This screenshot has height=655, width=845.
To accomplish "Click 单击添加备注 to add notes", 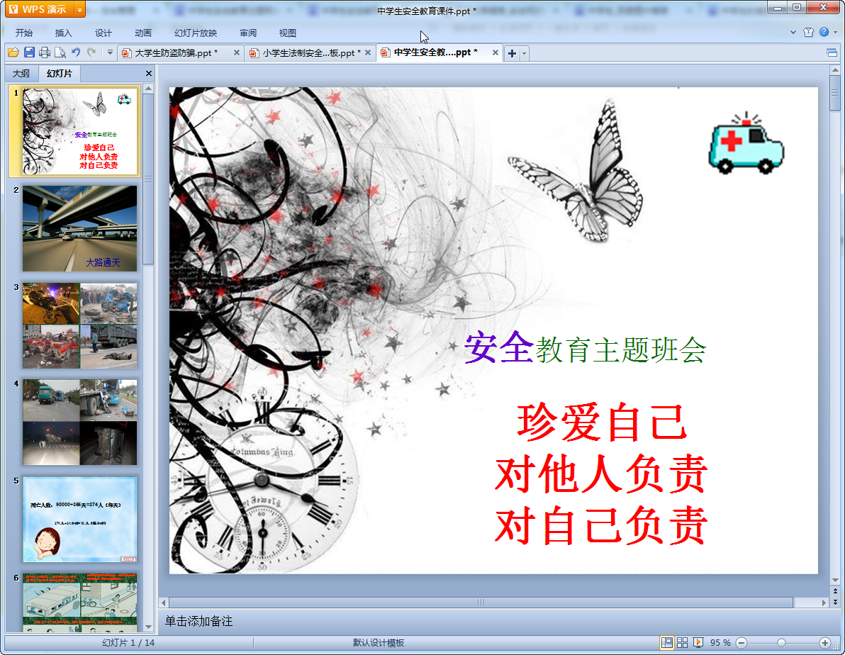I will pyautogui.click(x=199, y=621).
